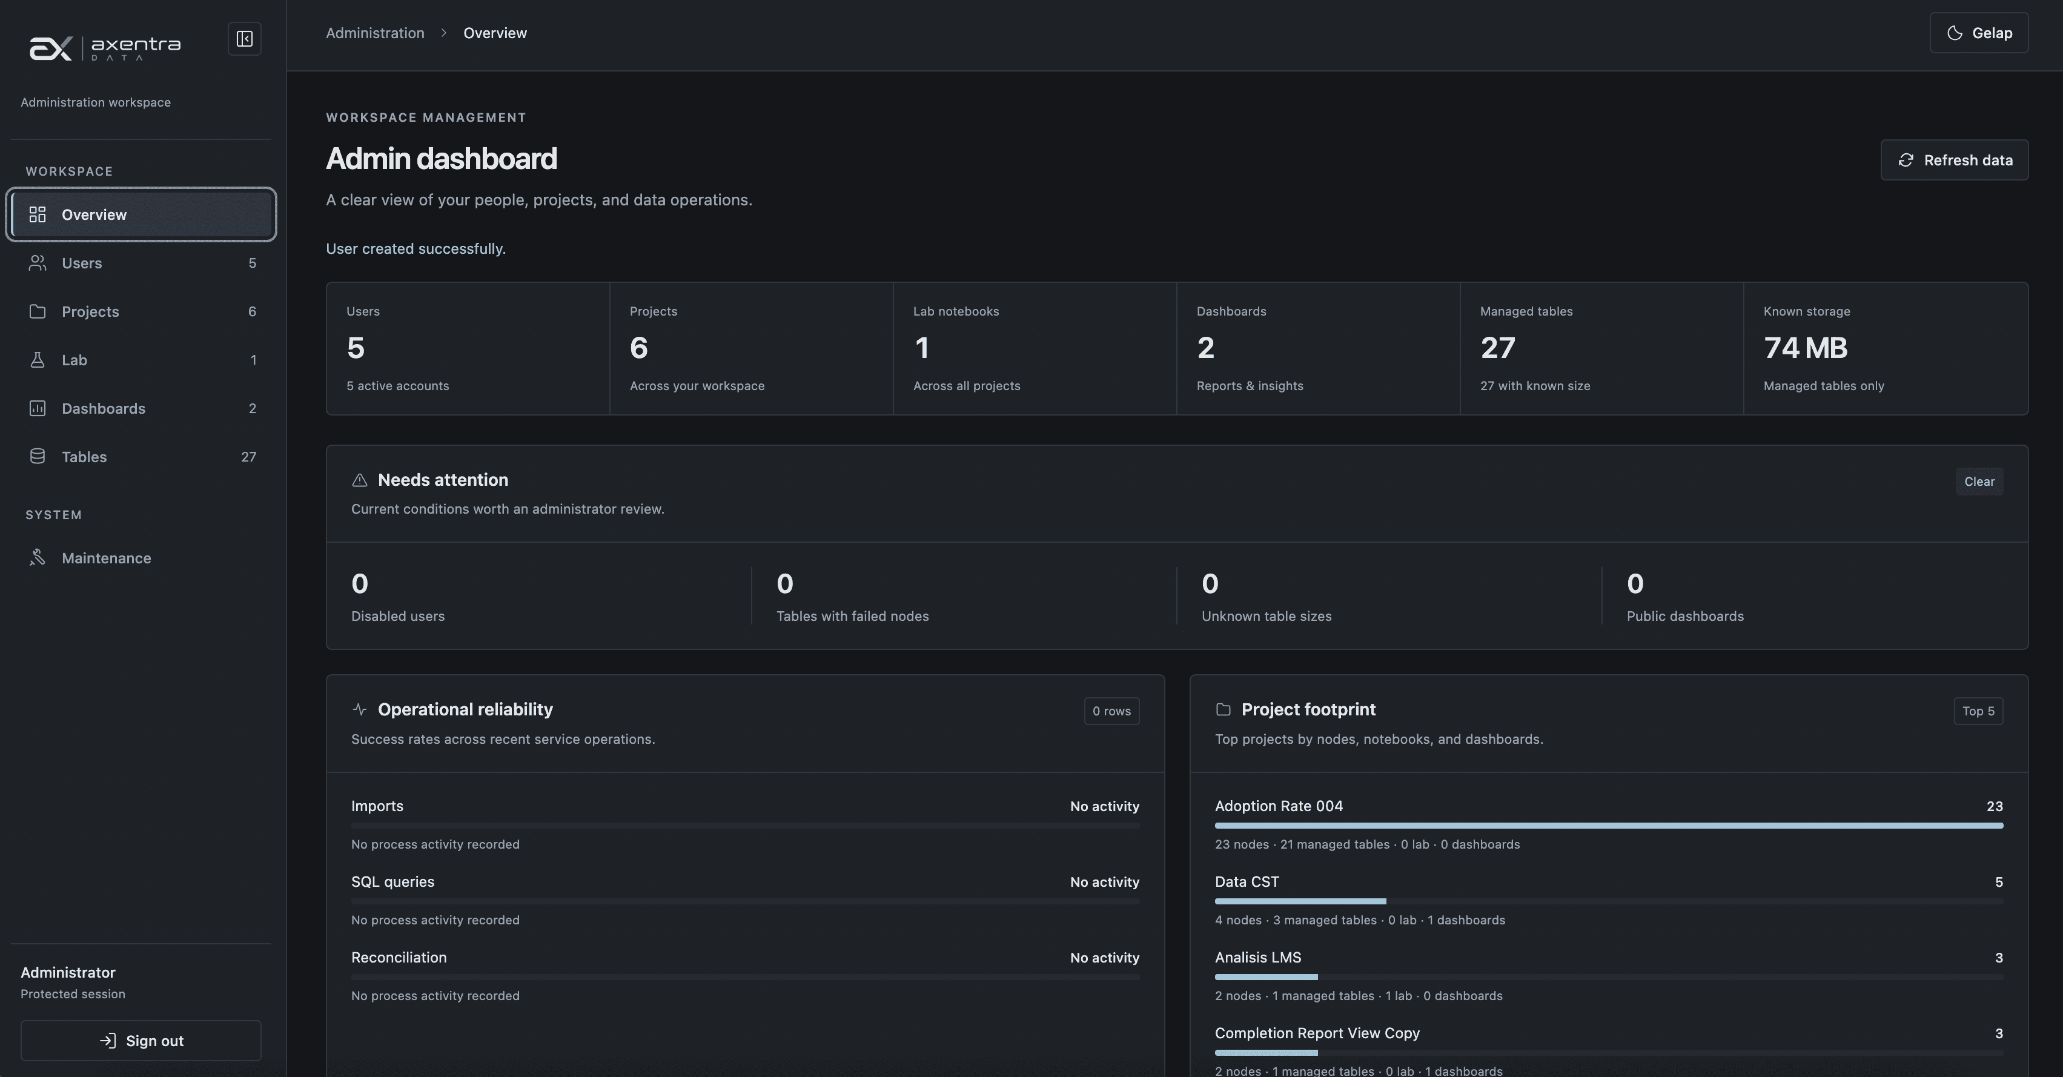Click the Managed tables stat card
Screen dimensions: 2063x1077
pos(1601,348)
